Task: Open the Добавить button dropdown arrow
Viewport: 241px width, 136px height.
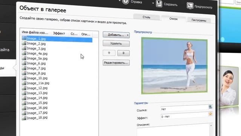Action: 128,35
